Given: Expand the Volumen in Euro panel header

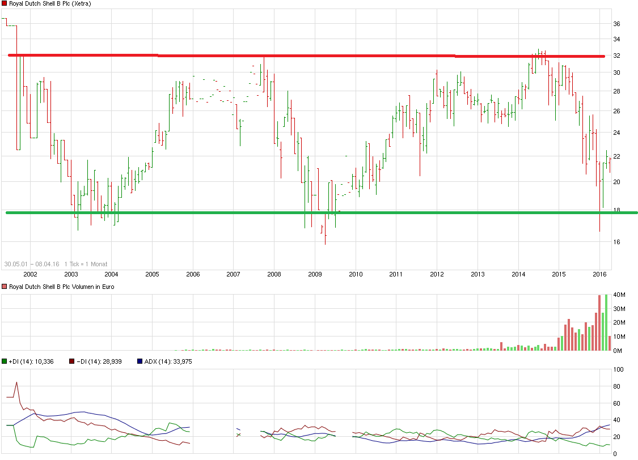Looking at the screenshot, I should (x=62, y=287).
